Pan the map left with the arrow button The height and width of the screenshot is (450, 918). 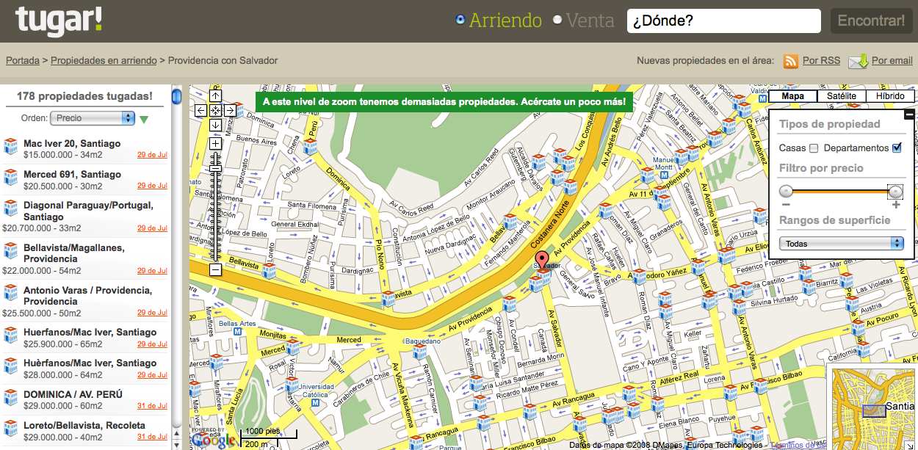point(200,110)
